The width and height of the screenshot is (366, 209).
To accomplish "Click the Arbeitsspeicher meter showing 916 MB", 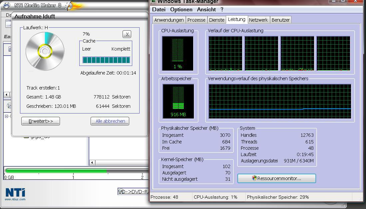I will pos(178,102).
